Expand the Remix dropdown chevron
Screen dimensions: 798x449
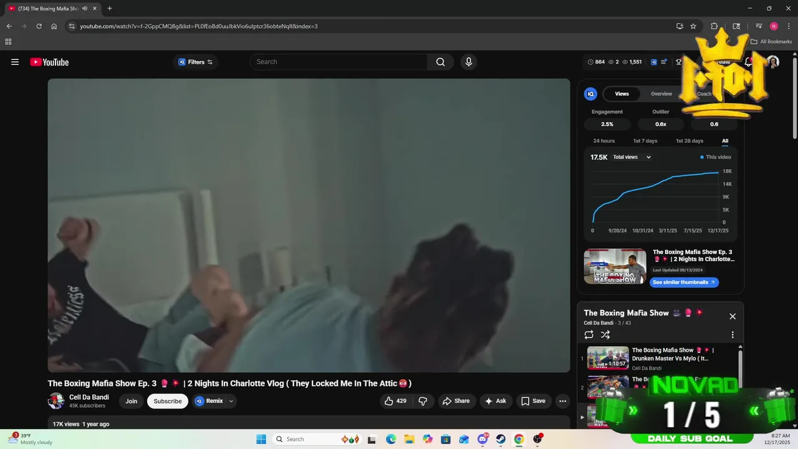231,401
